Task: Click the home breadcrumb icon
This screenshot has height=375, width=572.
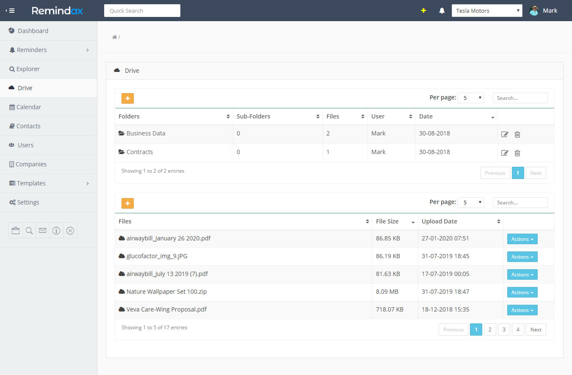Action: tap(114, 37)
